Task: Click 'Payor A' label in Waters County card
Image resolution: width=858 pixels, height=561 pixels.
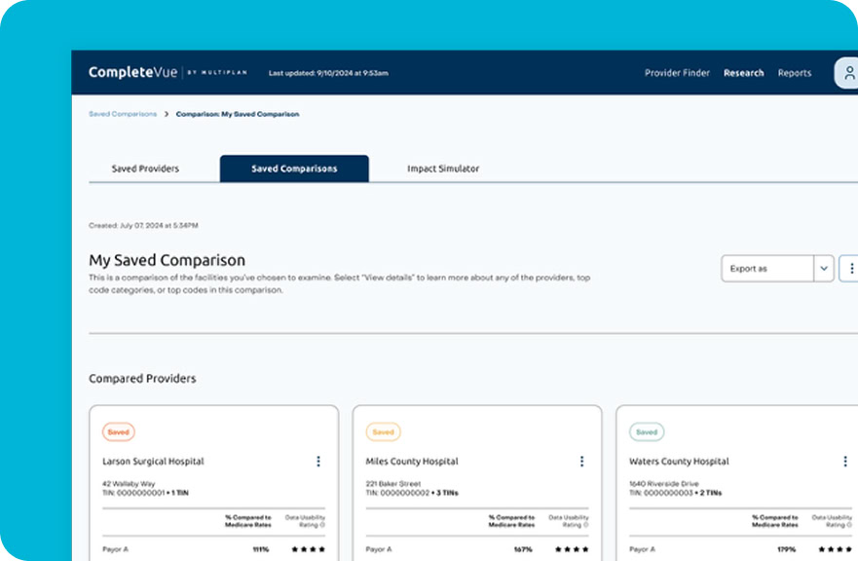Action: click(x=643, y=549)
